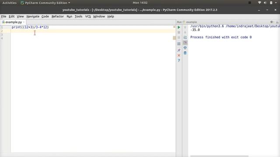Open the Tools menu
This screenshot has width=280, height=157.
pos(78,17)
